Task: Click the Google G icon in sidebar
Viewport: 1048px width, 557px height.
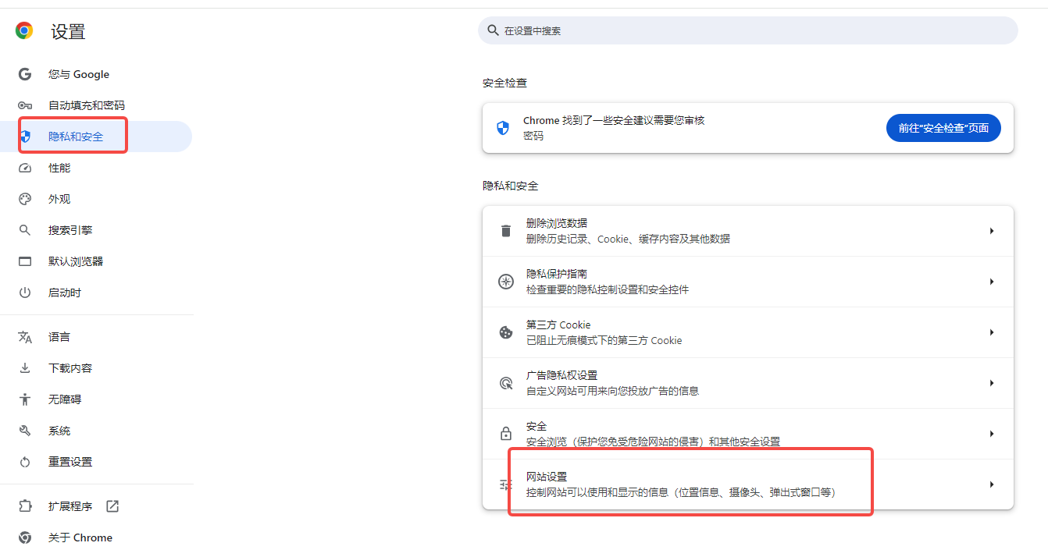Action: tap(25, 74)
